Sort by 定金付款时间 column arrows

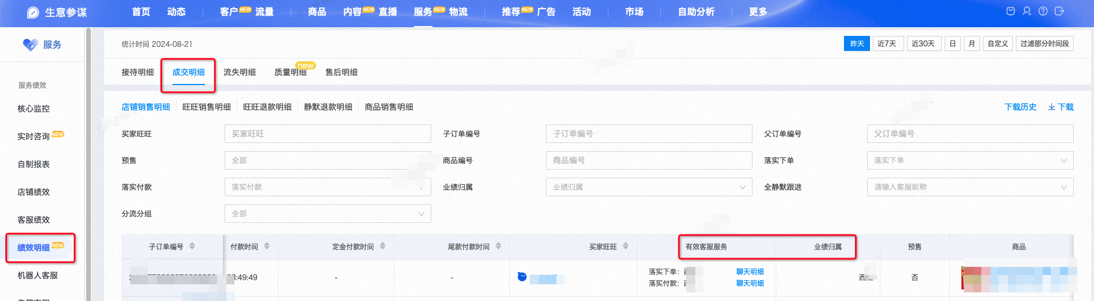(383, 246)
